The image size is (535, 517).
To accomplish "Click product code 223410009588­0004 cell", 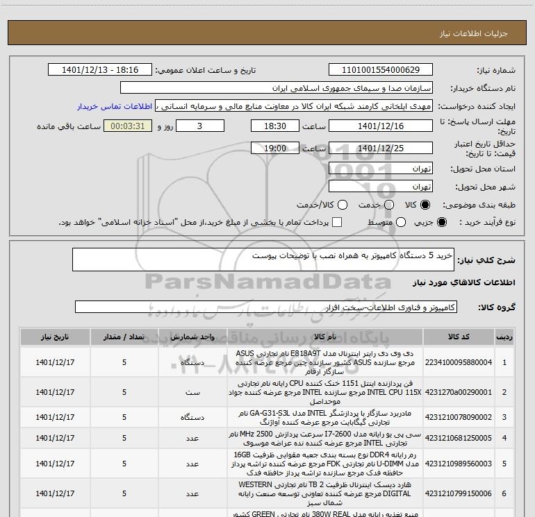I will click(x=459, y=362).
